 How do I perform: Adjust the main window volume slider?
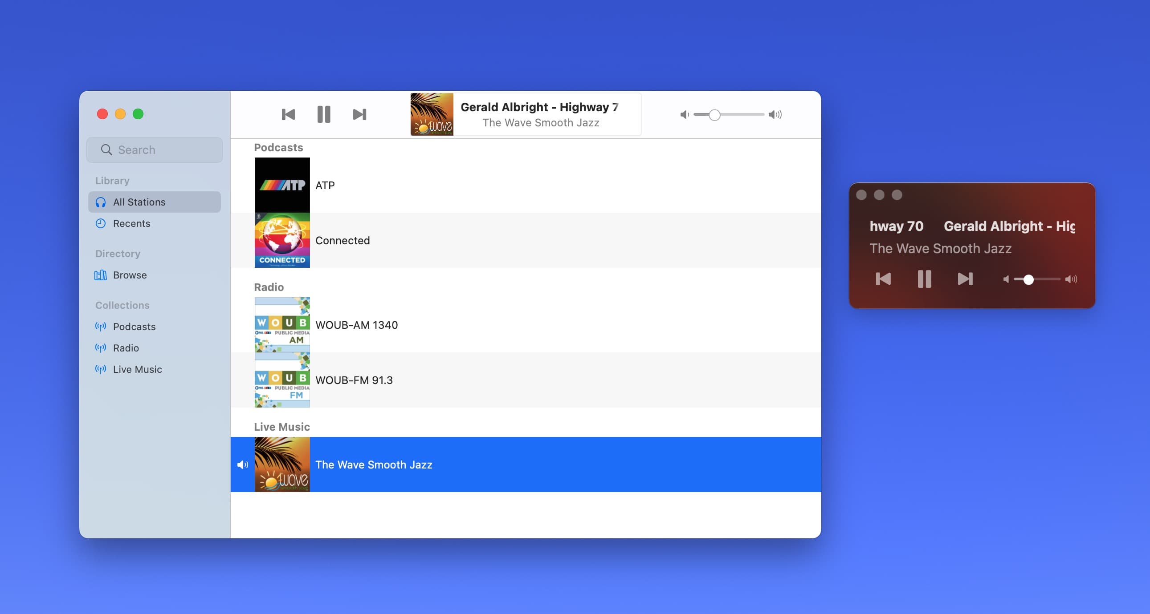pos(714,115)
